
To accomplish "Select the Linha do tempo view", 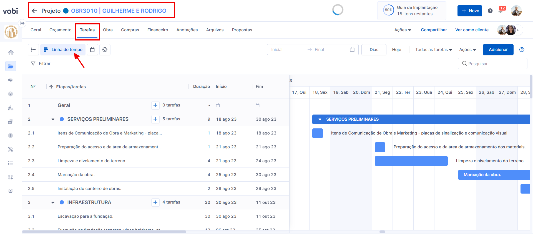I will (x=63, y=50).
